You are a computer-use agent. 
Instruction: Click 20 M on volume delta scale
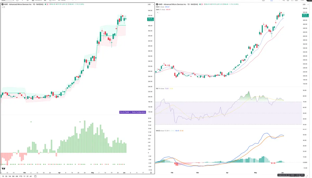(x=149, y=118)
